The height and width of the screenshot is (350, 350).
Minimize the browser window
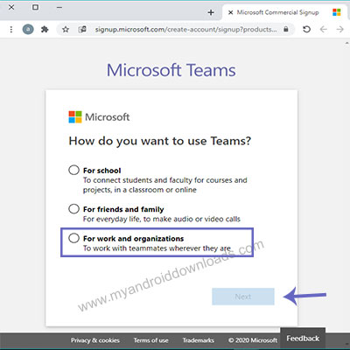click(x=59, y=7)
